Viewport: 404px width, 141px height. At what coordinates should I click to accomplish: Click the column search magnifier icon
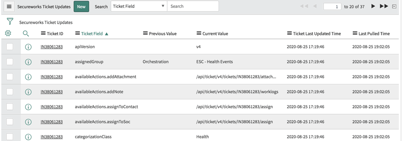click(x=26, y=34)
